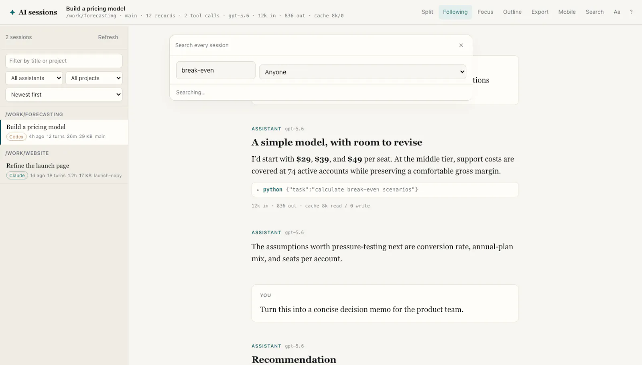Toggle Following mode off
Viewport: 642px width, 365px height.
455,12
